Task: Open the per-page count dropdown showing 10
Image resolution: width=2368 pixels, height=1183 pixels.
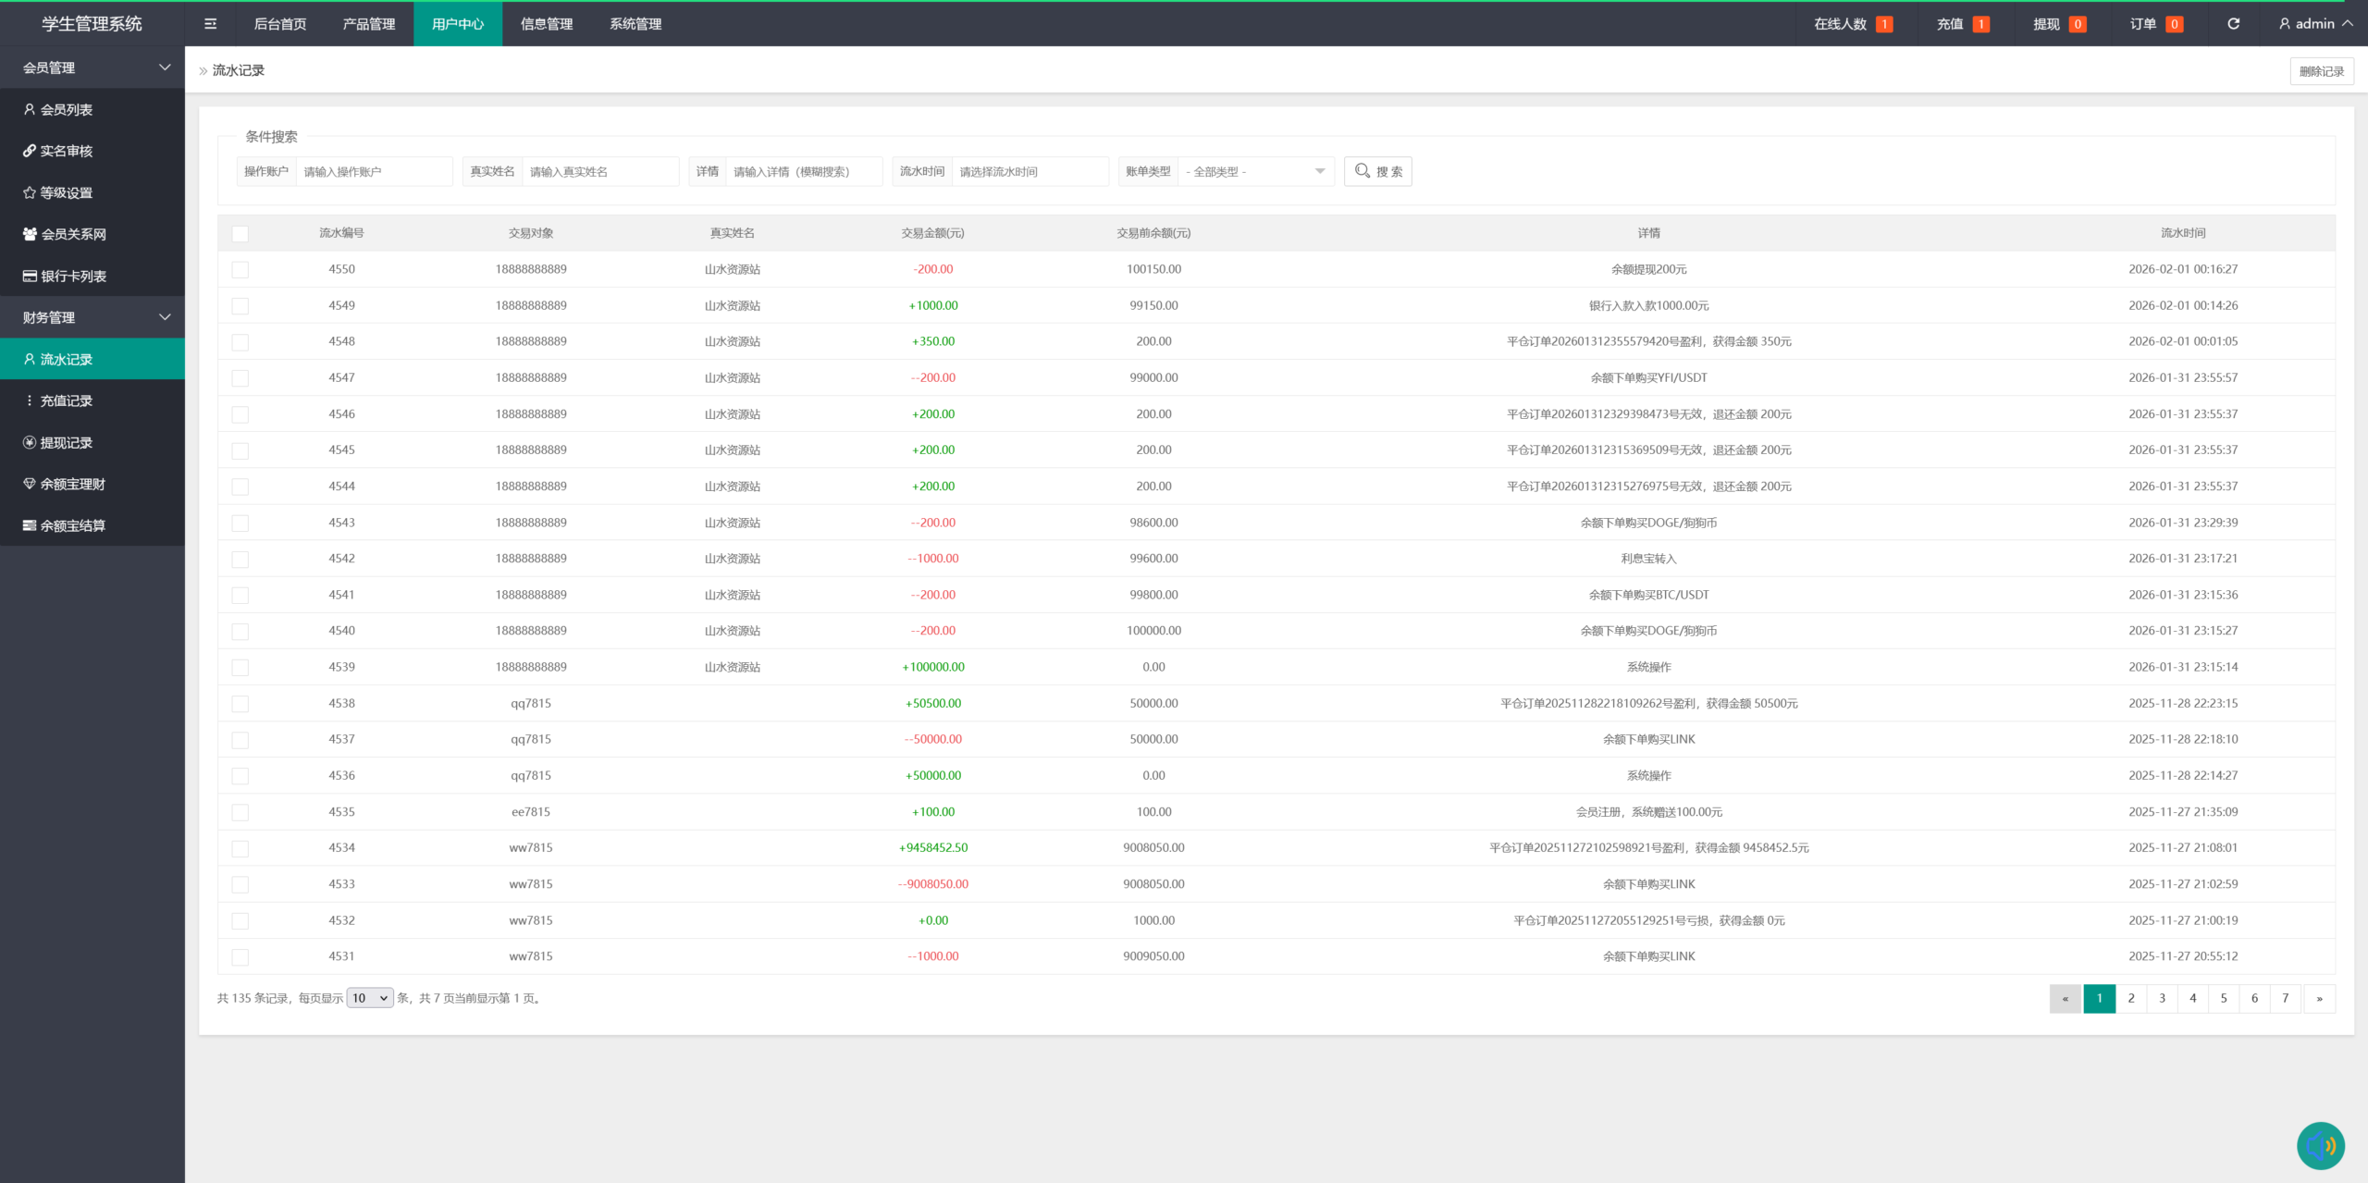Action: [x=369, y=998]
